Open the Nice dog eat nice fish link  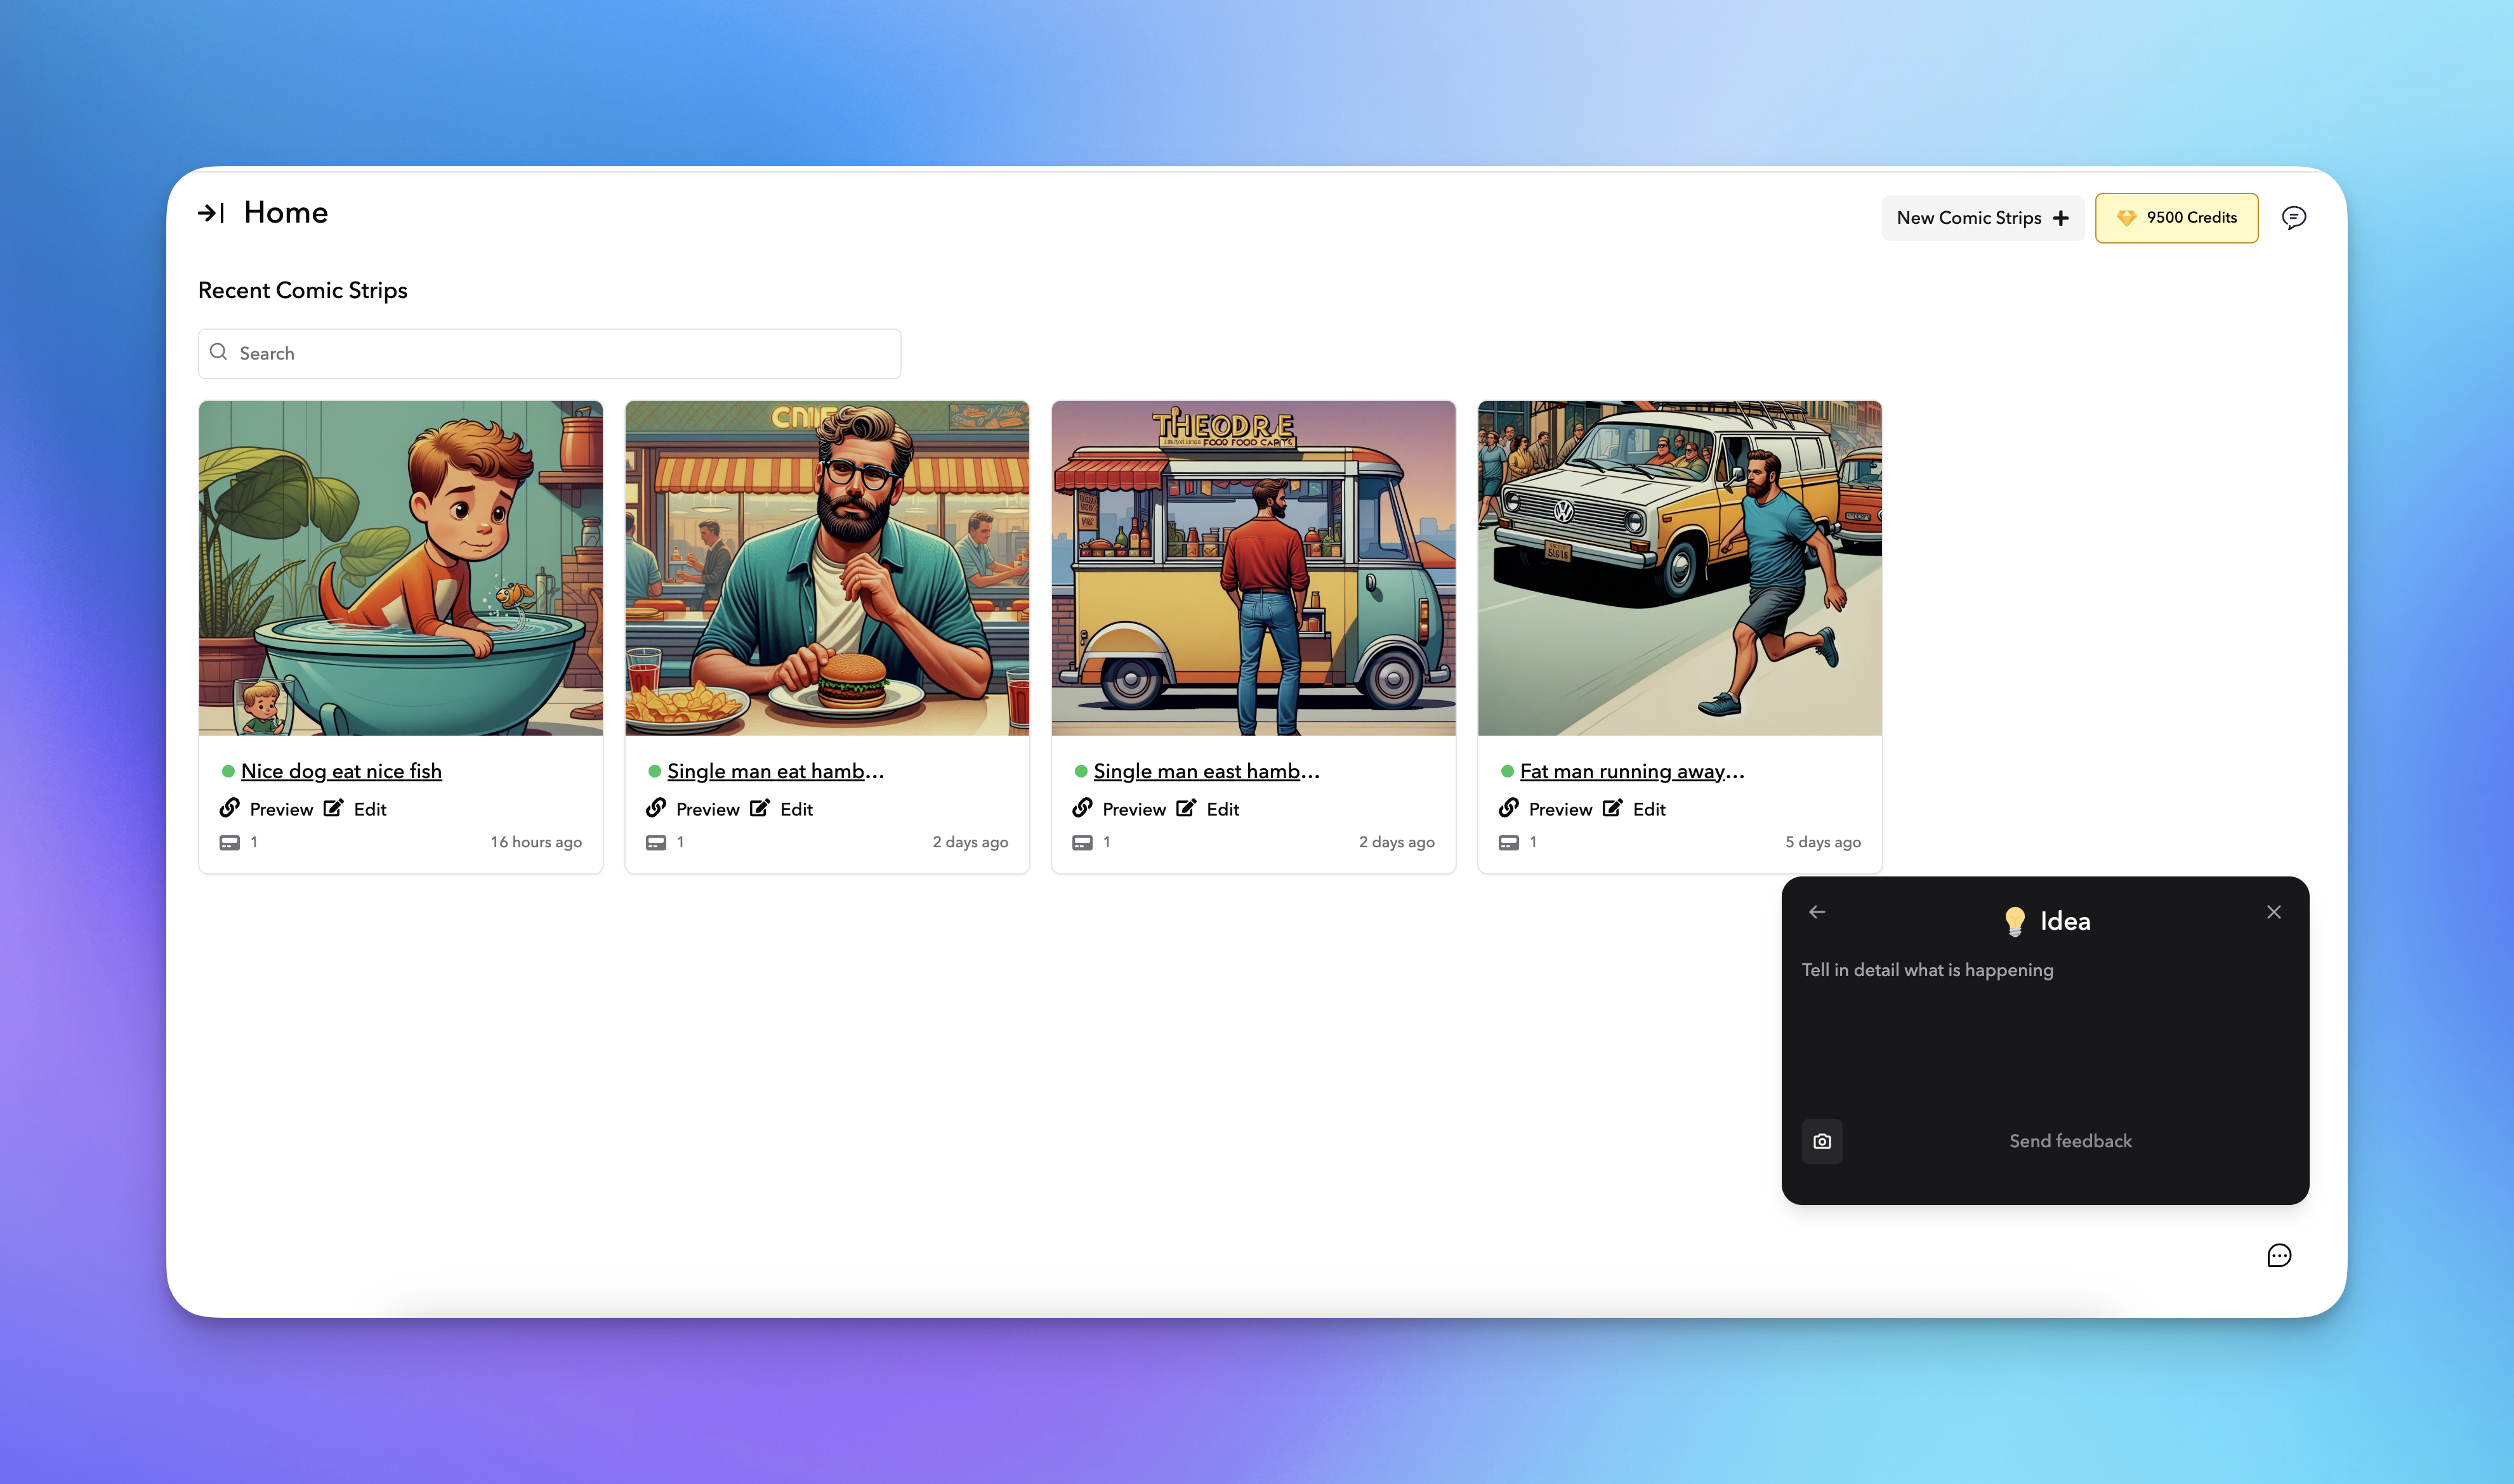(x=341, y=771)
